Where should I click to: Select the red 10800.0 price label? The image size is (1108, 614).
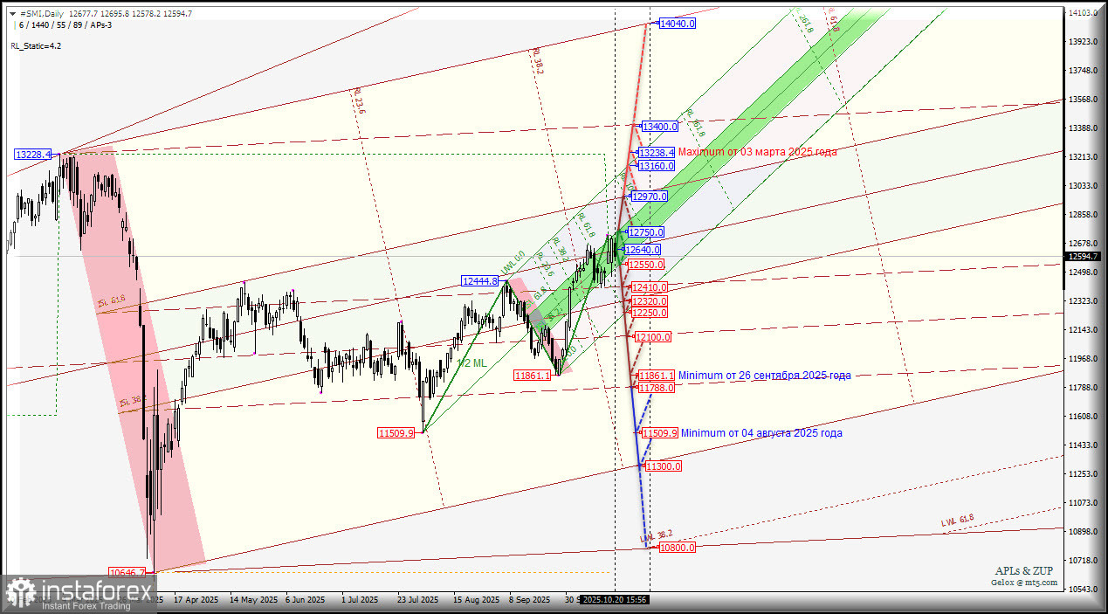point(678,548)
